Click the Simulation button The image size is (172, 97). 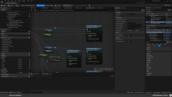[58, 5]
